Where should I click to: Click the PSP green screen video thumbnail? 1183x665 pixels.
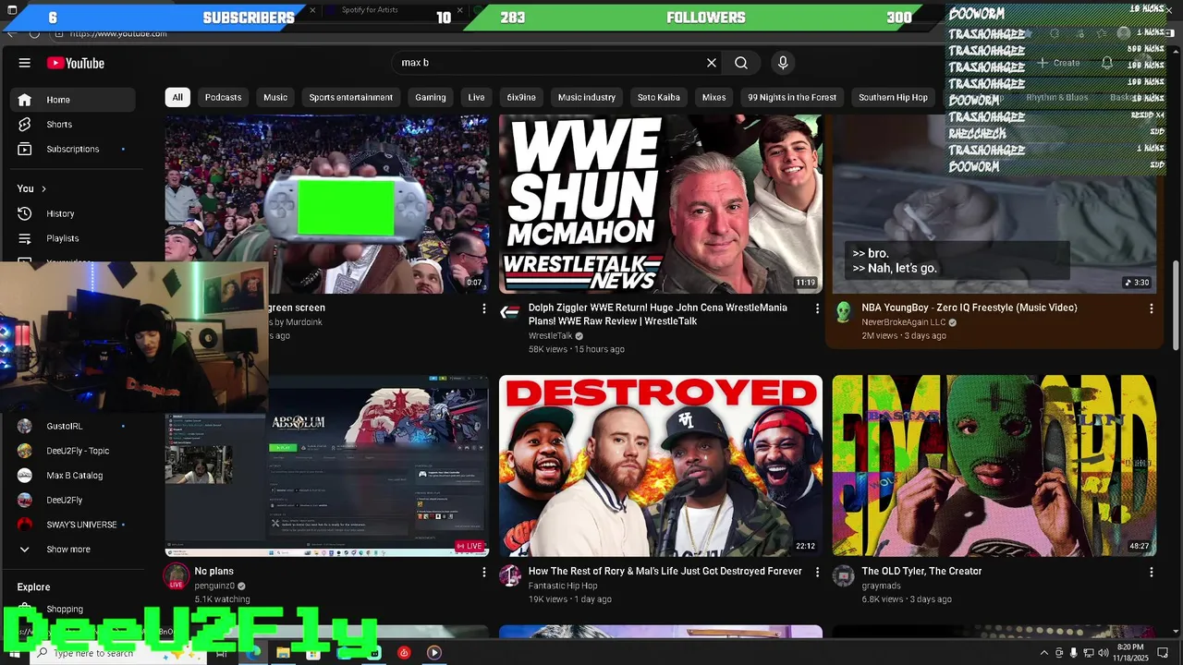[x=327, y=204]
